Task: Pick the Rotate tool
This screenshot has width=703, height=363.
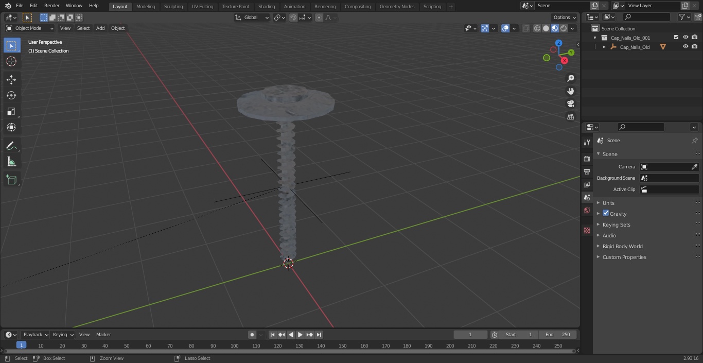Action: 11,95
